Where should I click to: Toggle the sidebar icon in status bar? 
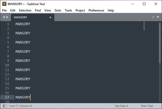coord(5,106)
